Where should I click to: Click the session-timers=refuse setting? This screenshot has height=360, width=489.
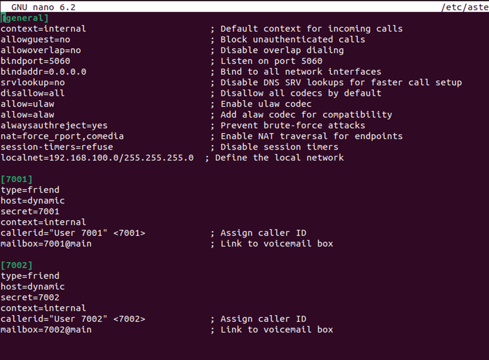[57, 147]
